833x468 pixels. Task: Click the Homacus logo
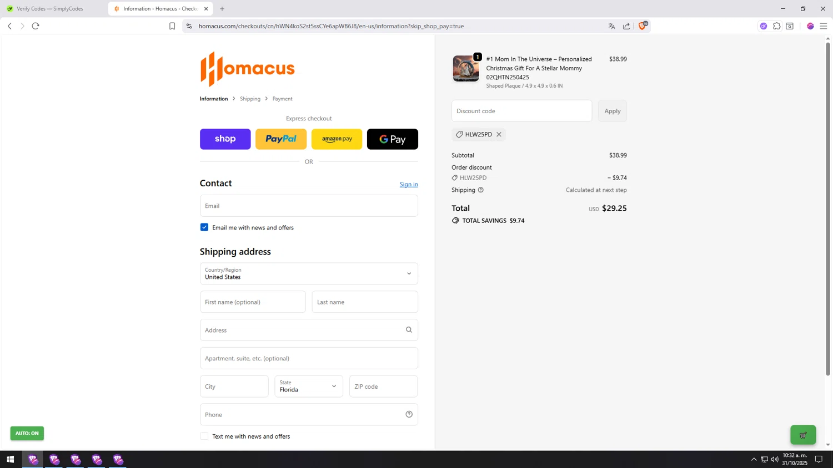coord(247,69)
